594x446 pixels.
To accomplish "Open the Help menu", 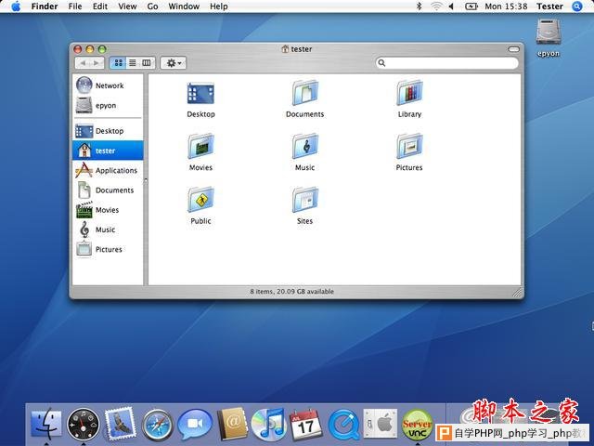I will click(219, 7).
